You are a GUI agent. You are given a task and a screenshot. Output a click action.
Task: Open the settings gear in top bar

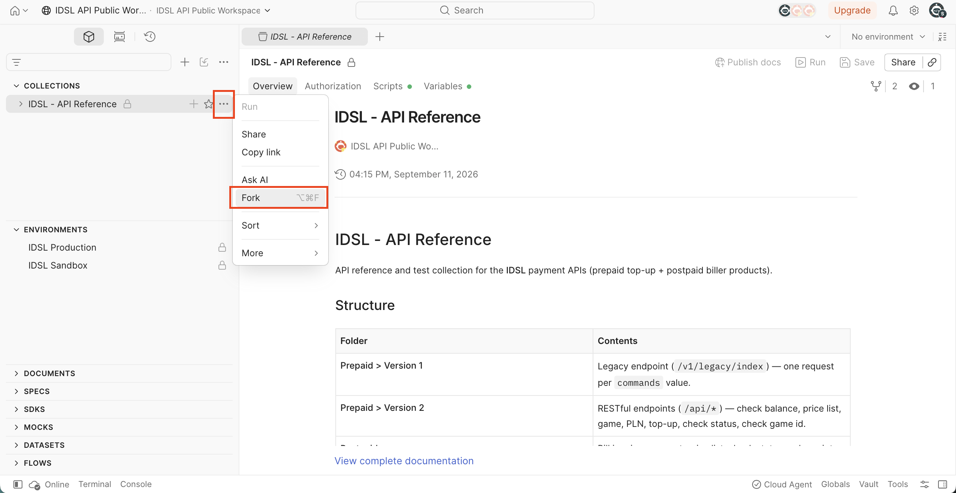click(x=914, y=10)
